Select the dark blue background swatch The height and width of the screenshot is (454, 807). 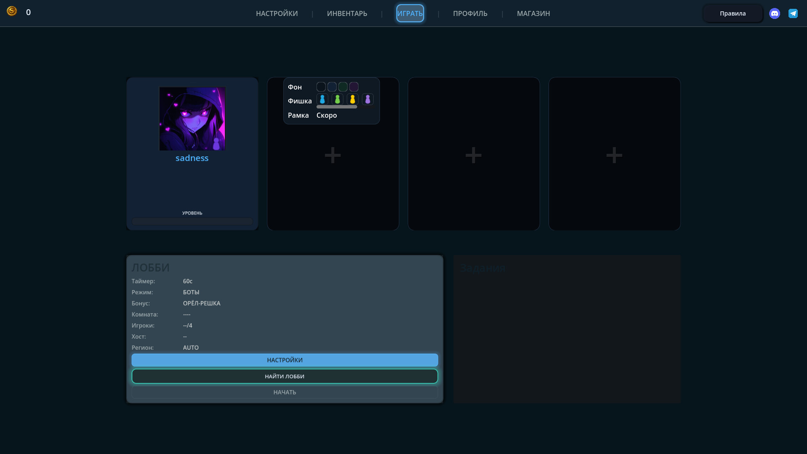(332, 87)
